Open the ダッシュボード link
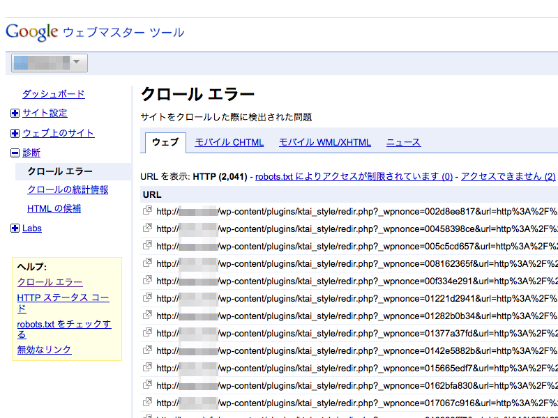This screenshot has height=418, width=558. point(54,94)
